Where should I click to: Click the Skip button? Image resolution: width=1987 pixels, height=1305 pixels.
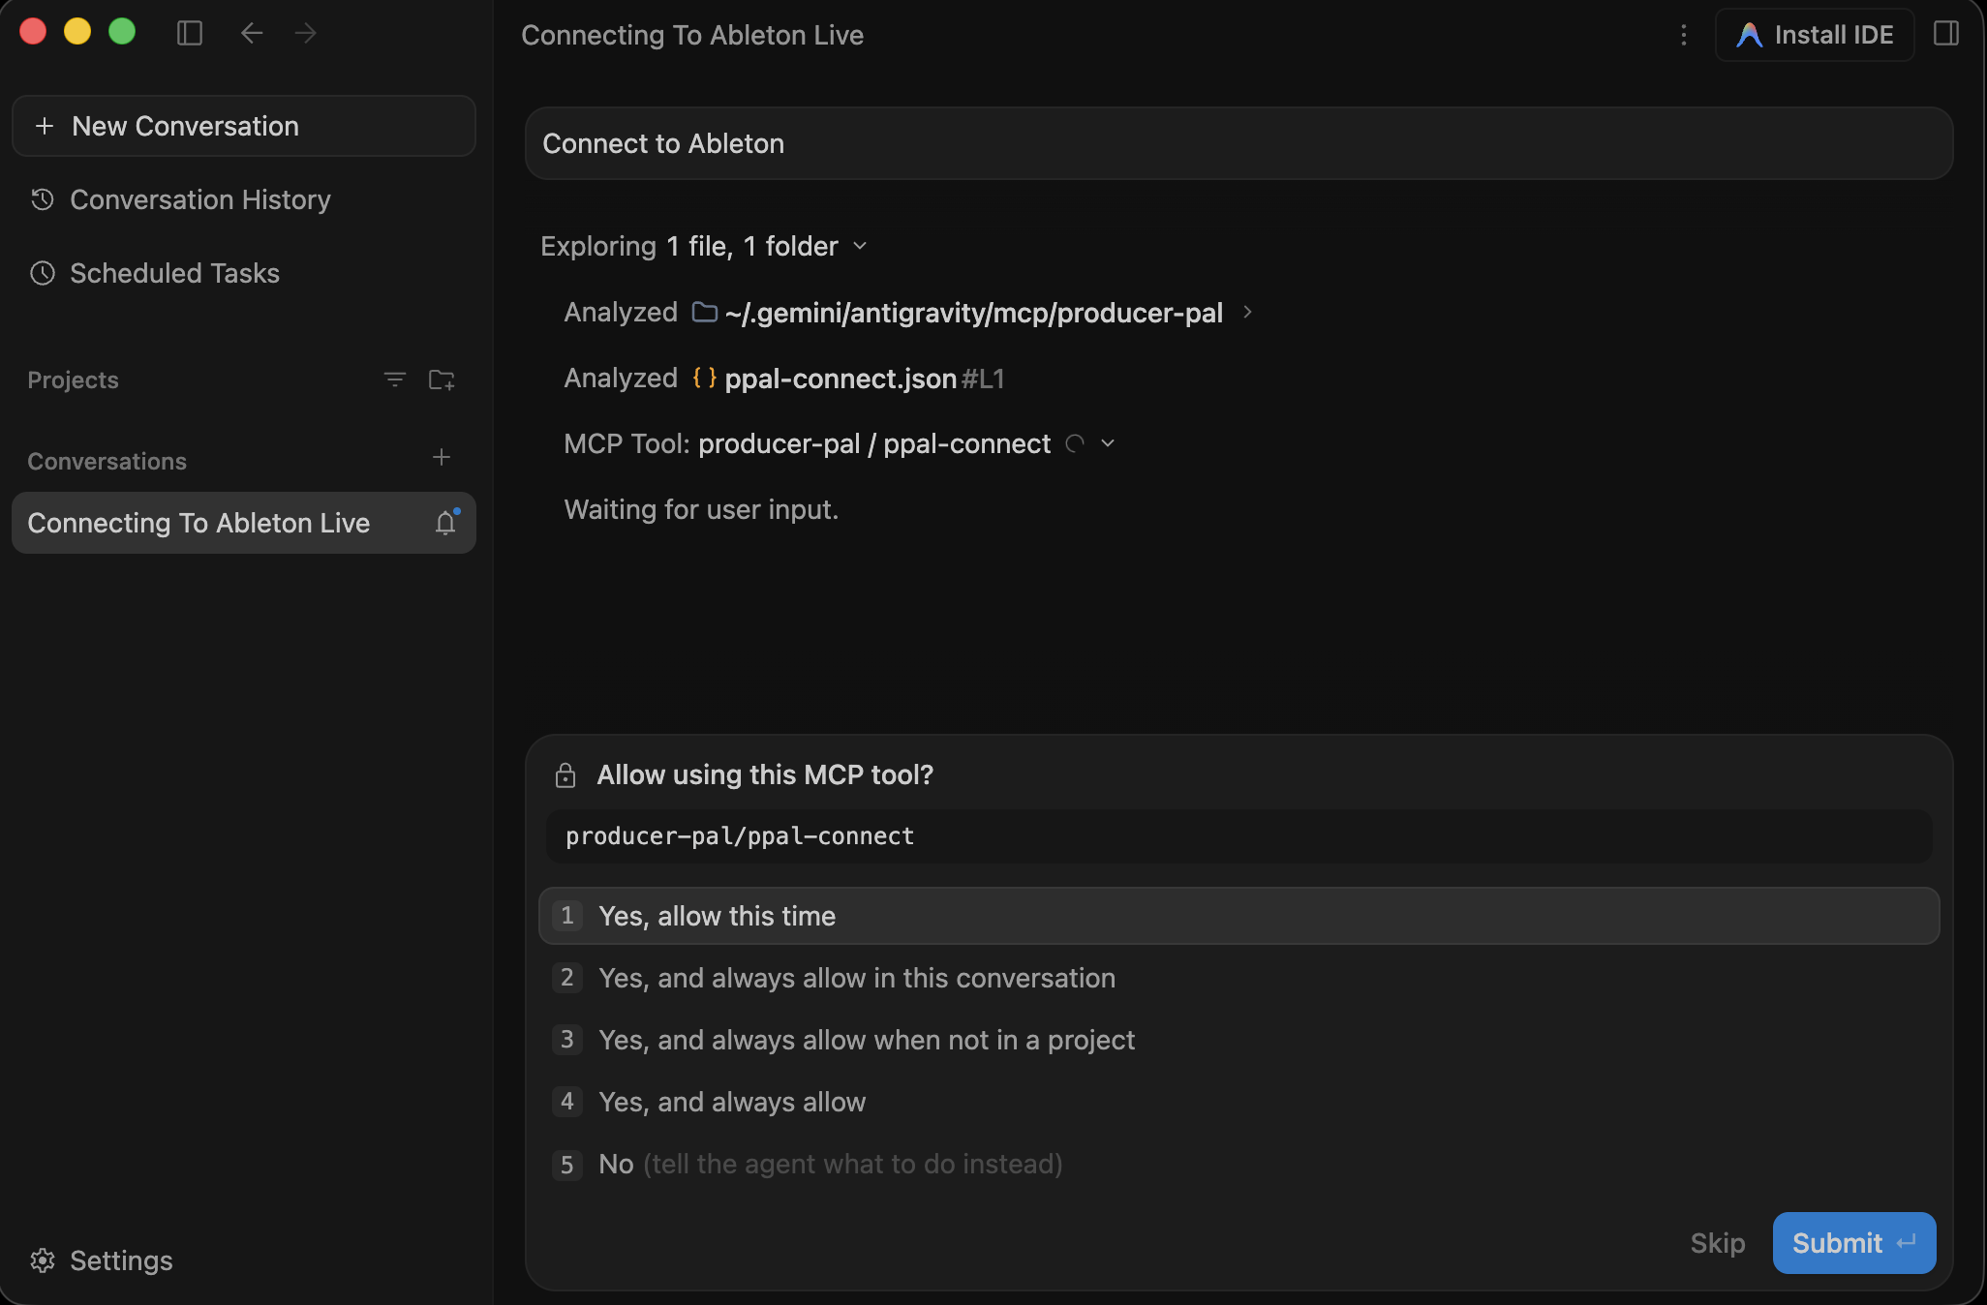click(x=1718, y=1243)
